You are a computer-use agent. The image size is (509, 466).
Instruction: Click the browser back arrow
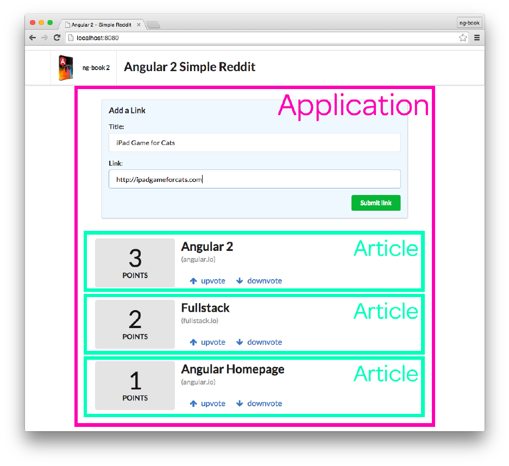click(33, 37)
